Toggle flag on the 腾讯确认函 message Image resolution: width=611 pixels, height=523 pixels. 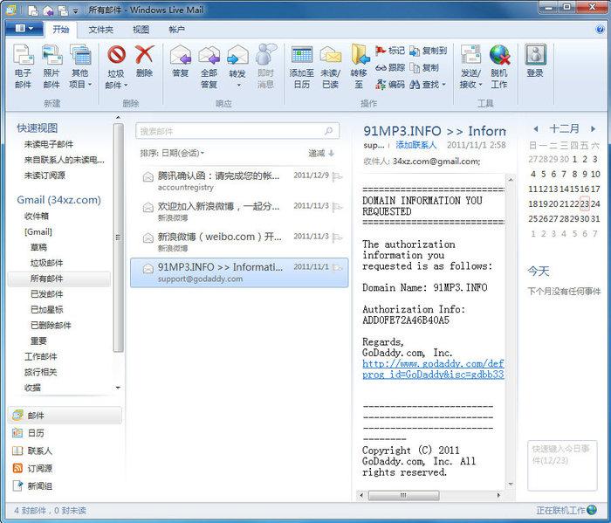pos(337,177)
